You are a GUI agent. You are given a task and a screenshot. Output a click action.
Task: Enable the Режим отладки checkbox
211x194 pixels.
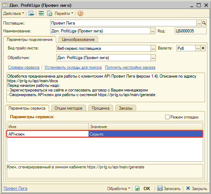coord(167,117)
